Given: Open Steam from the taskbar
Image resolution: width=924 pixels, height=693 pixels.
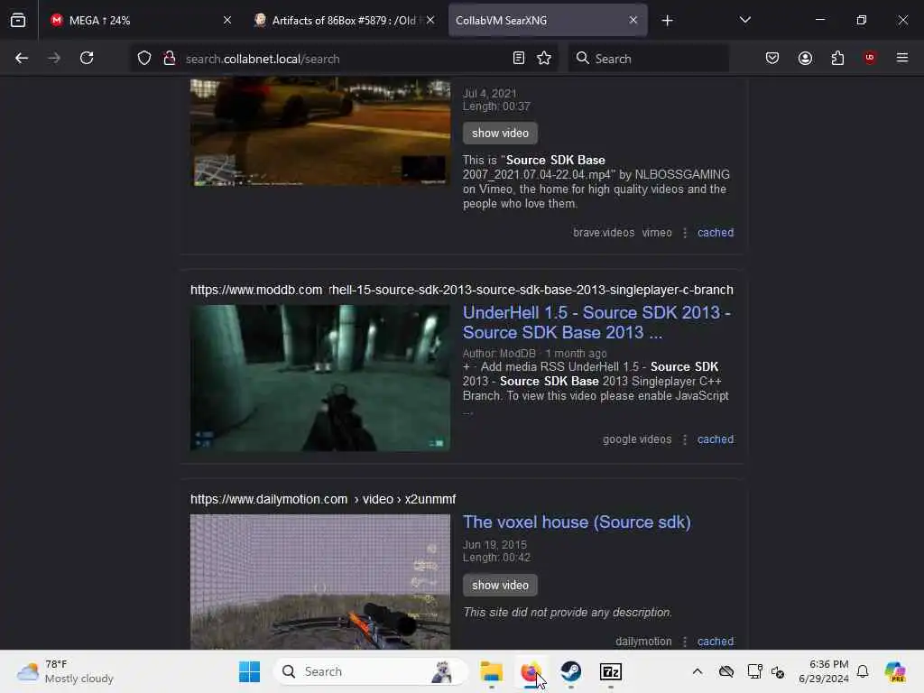Looking at the screenshot, I should tap(570, 671).
